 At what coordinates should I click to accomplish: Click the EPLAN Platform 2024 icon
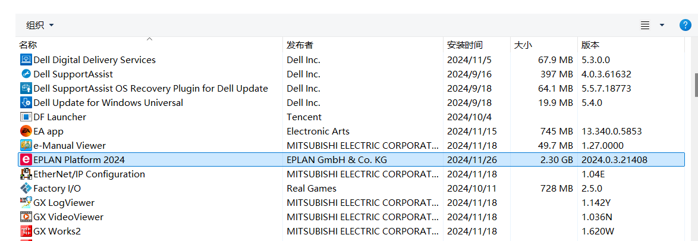pos(26,160)
